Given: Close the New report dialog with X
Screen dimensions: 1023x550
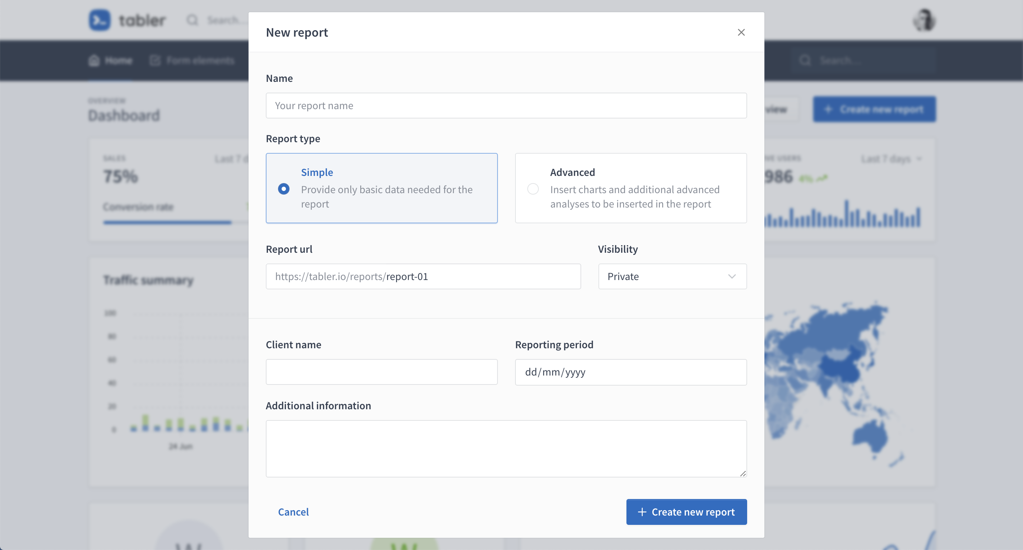Looking at the screenshot, I should click(741, 32).
